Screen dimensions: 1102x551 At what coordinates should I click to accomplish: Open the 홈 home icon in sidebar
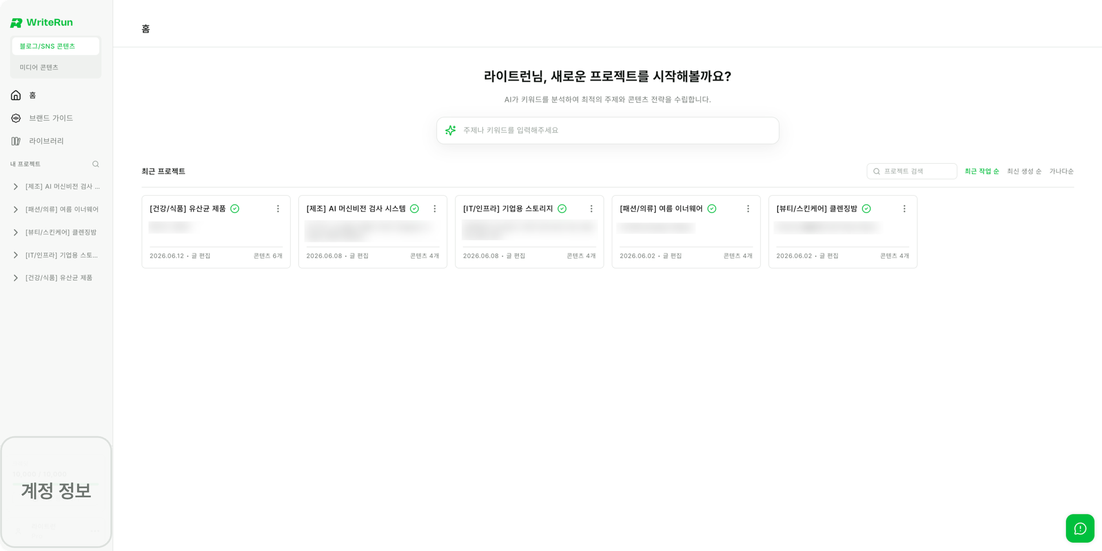tap(16, 95)
